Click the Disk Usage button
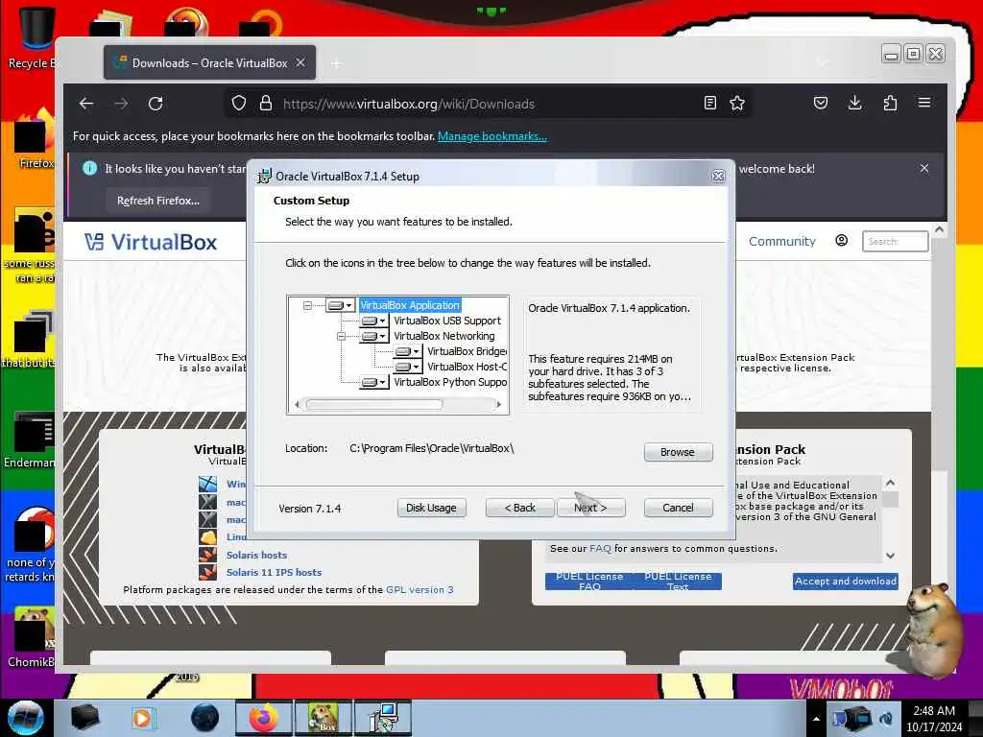The image size is (983, 737). [431, 508]
